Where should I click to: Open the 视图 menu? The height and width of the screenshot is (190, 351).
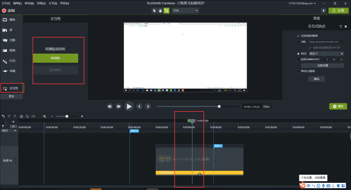(41, 3)
